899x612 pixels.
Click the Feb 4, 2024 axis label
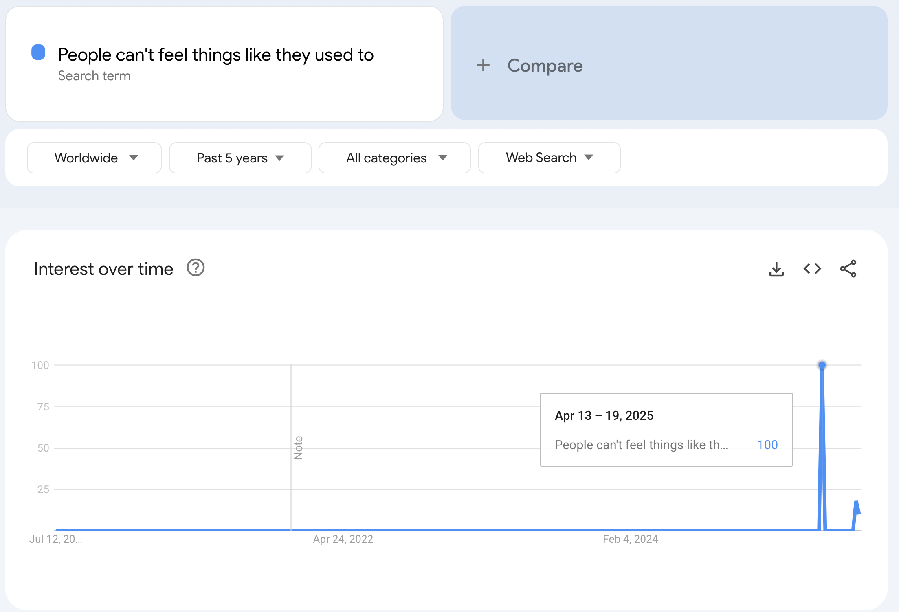(x=631, y=539)
